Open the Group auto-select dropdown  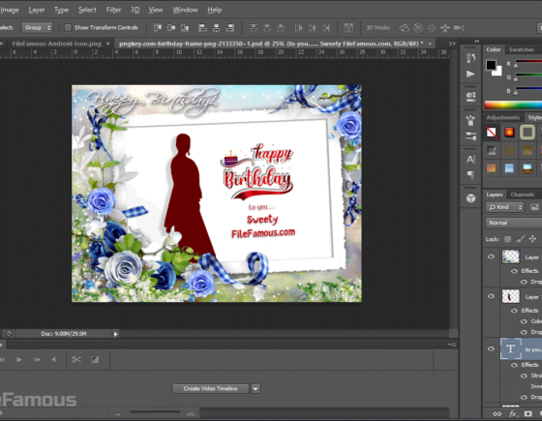[37, 28]
